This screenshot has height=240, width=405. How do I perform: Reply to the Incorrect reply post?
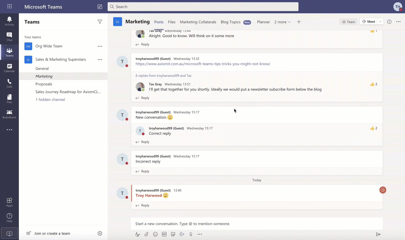[143, 171]
